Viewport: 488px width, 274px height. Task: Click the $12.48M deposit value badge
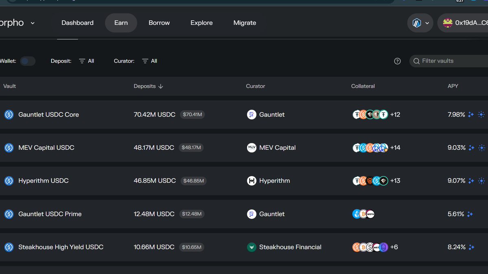192,214
